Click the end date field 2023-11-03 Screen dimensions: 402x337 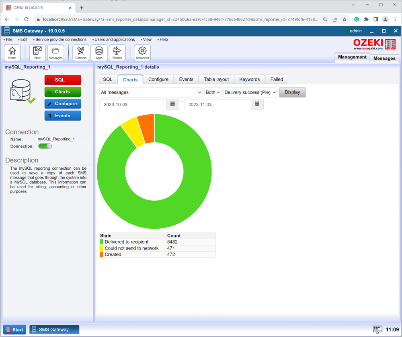(x=217, y=104)
